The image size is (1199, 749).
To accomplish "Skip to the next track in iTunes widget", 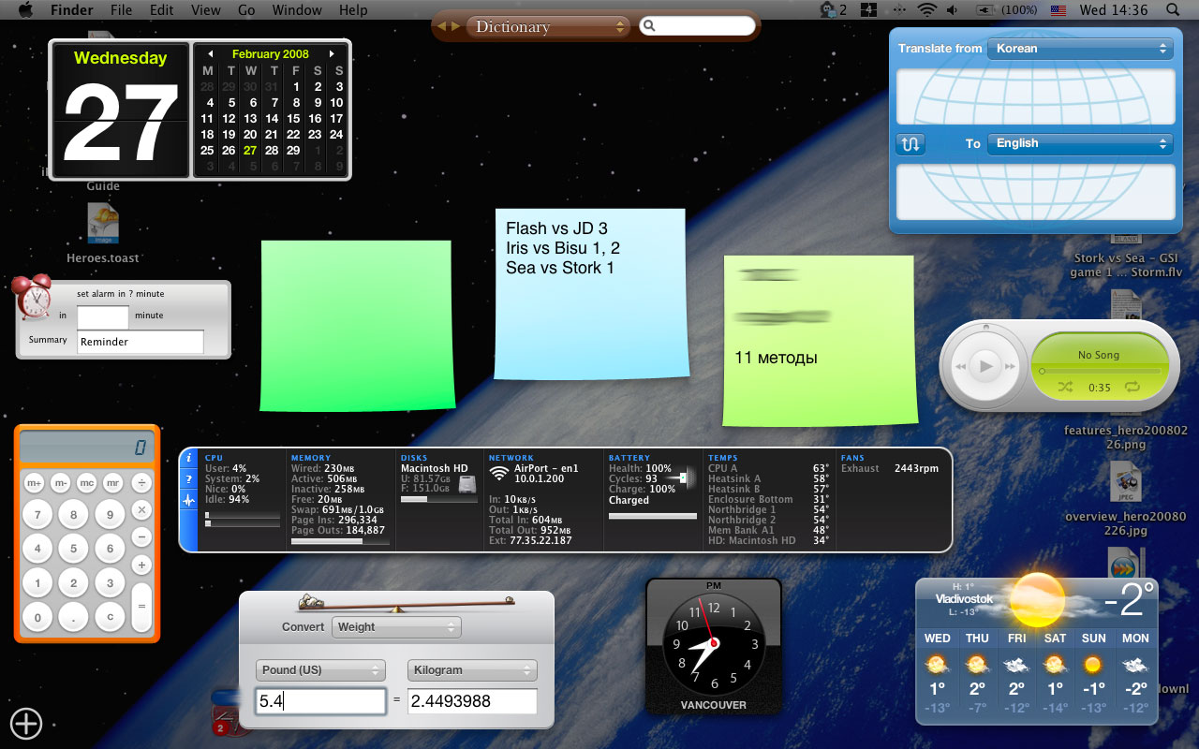I will coord(1012,367).
